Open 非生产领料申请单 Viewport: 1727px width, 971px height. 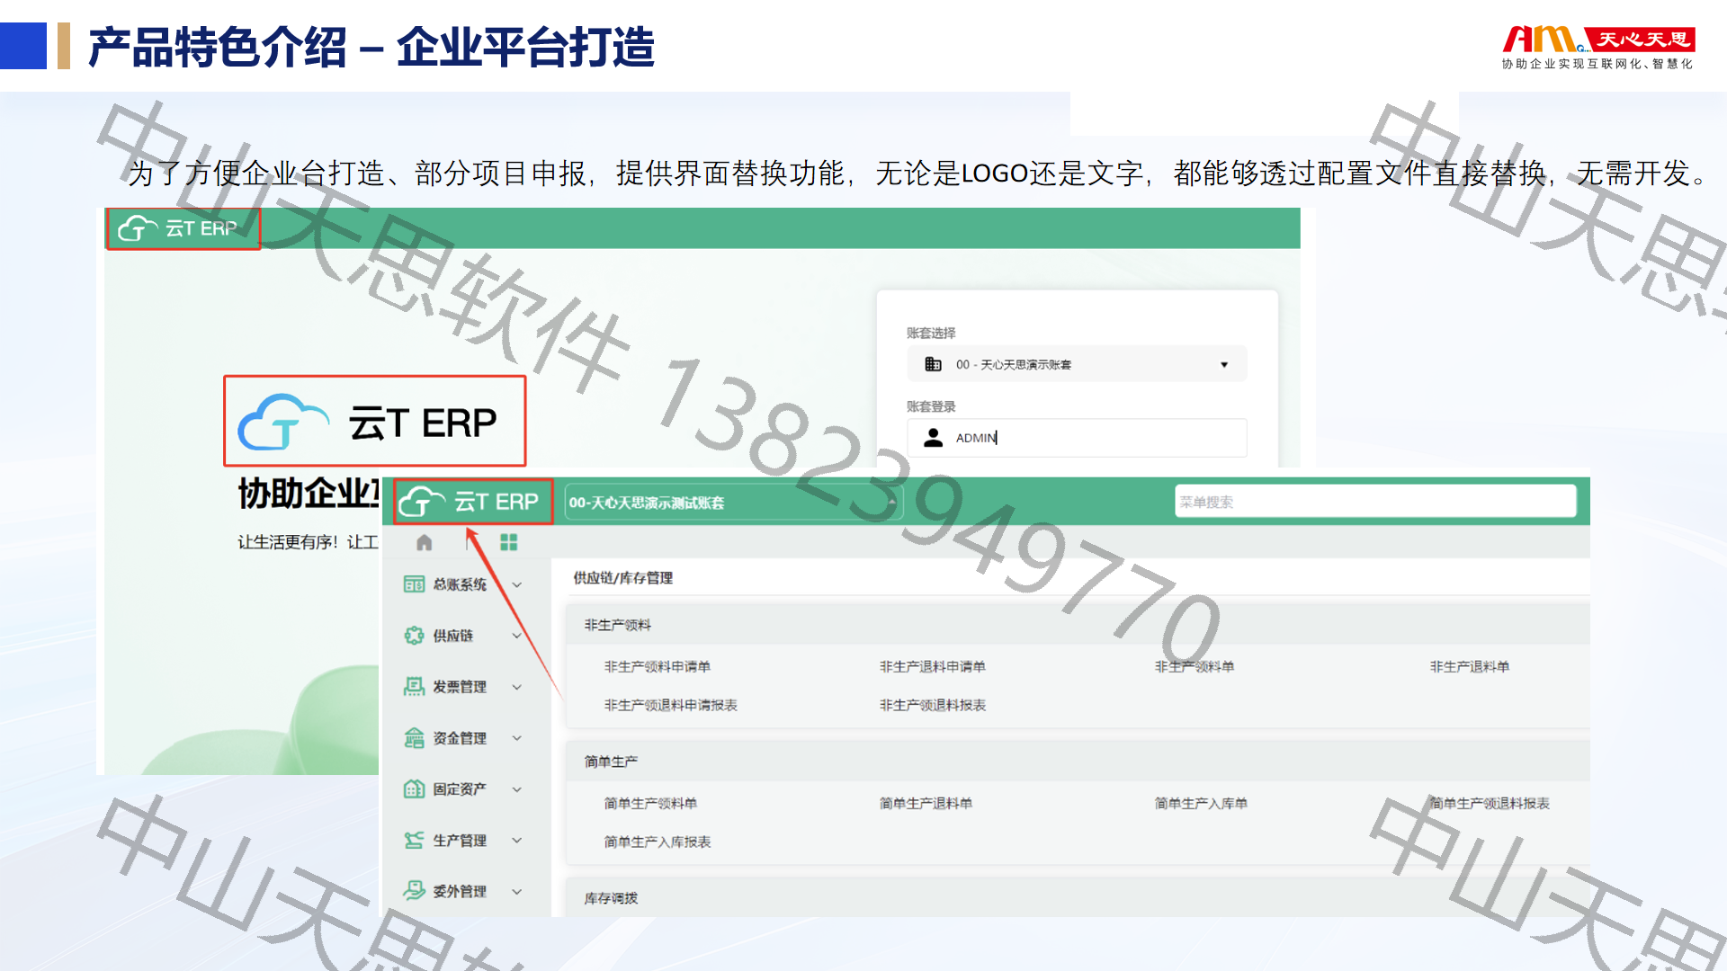tap(658, 666)
